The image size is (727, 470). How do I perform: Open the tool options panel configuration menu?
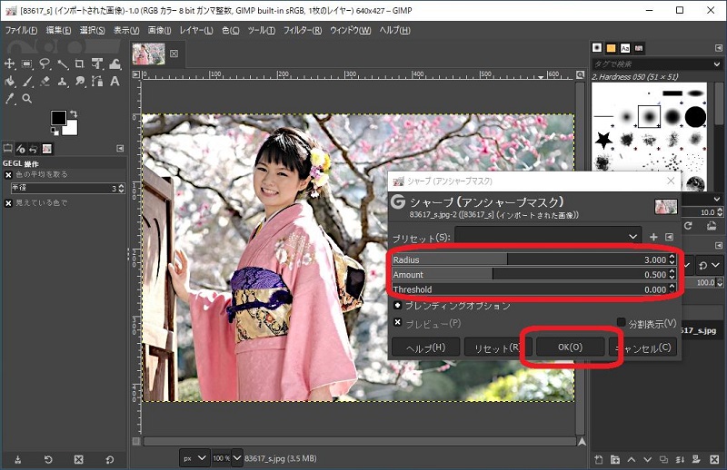120,148
